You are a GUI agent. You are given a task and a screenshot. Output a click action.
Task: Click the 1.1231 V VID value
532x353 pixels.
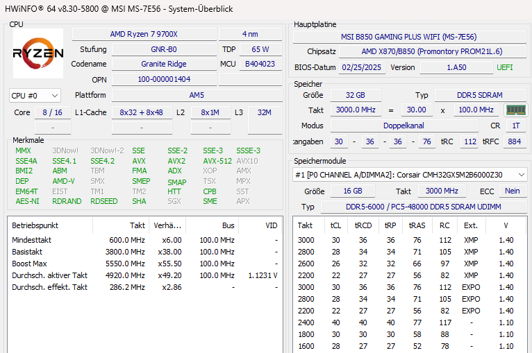tap(263, 276)
